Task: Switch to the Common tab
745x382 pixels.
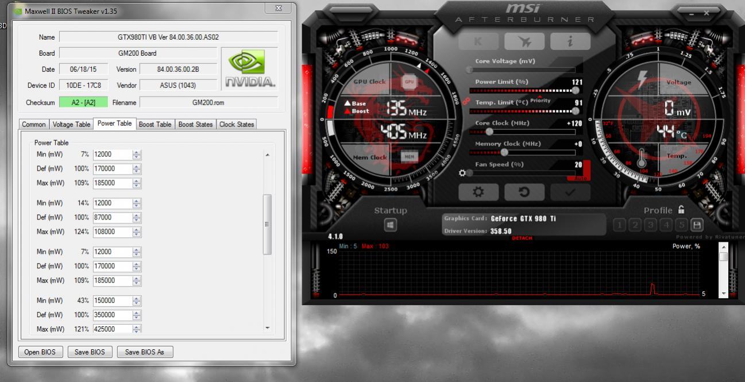Action: [34, 124]
